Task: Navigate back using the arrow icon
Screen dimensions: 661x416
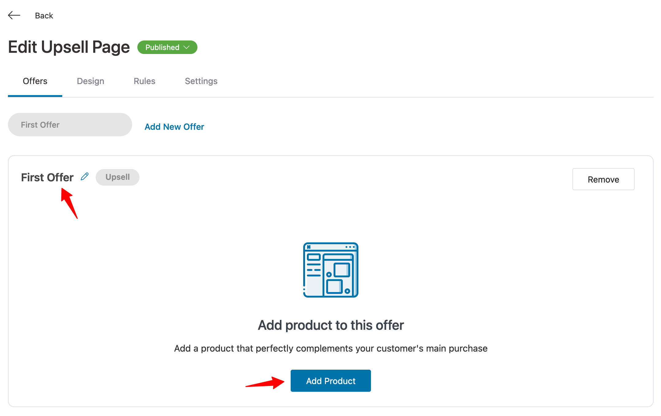Action: click(x=14, y=15)
